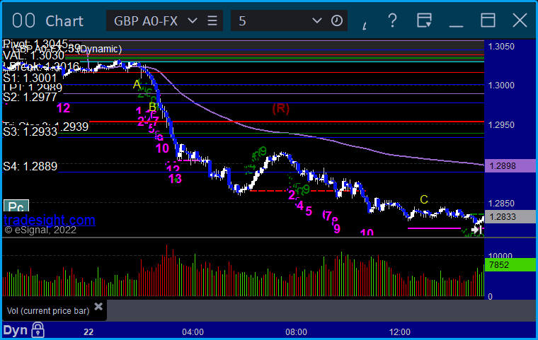Click the question mark help icon
538x340 pixels.
click(x=392, y=21)
